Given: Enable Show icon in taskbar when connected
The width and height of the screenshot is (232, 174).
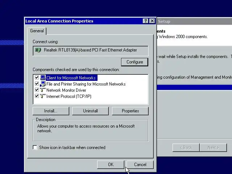Looking at the screenshot, I should pyautogui.click(x=35, y=148).
